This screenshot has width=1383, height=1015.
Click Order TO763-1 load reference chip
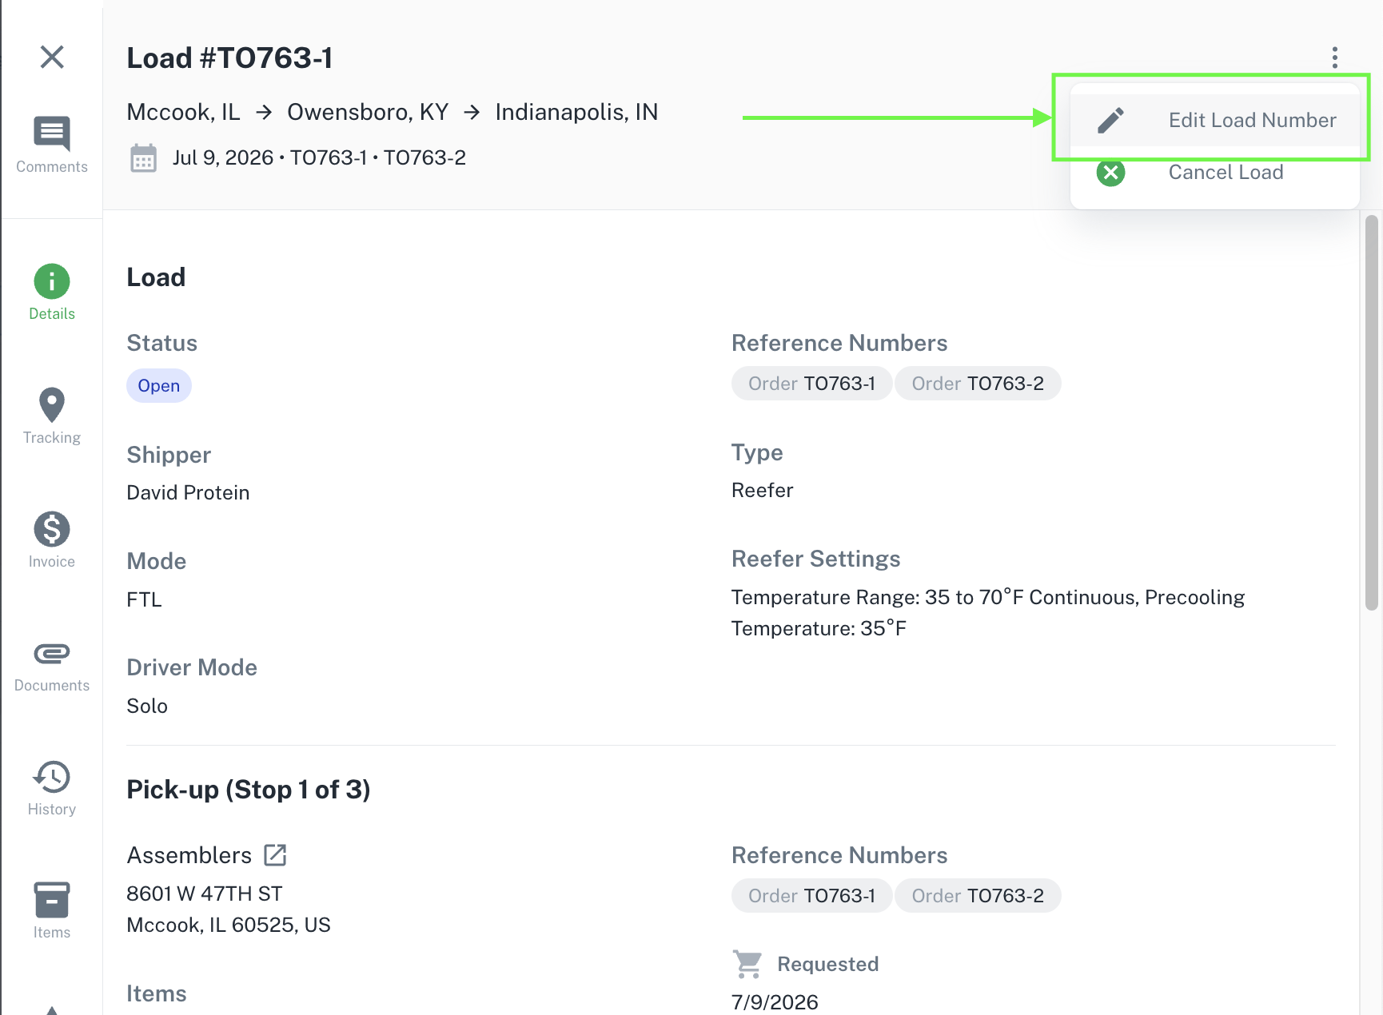pos(811,384)
